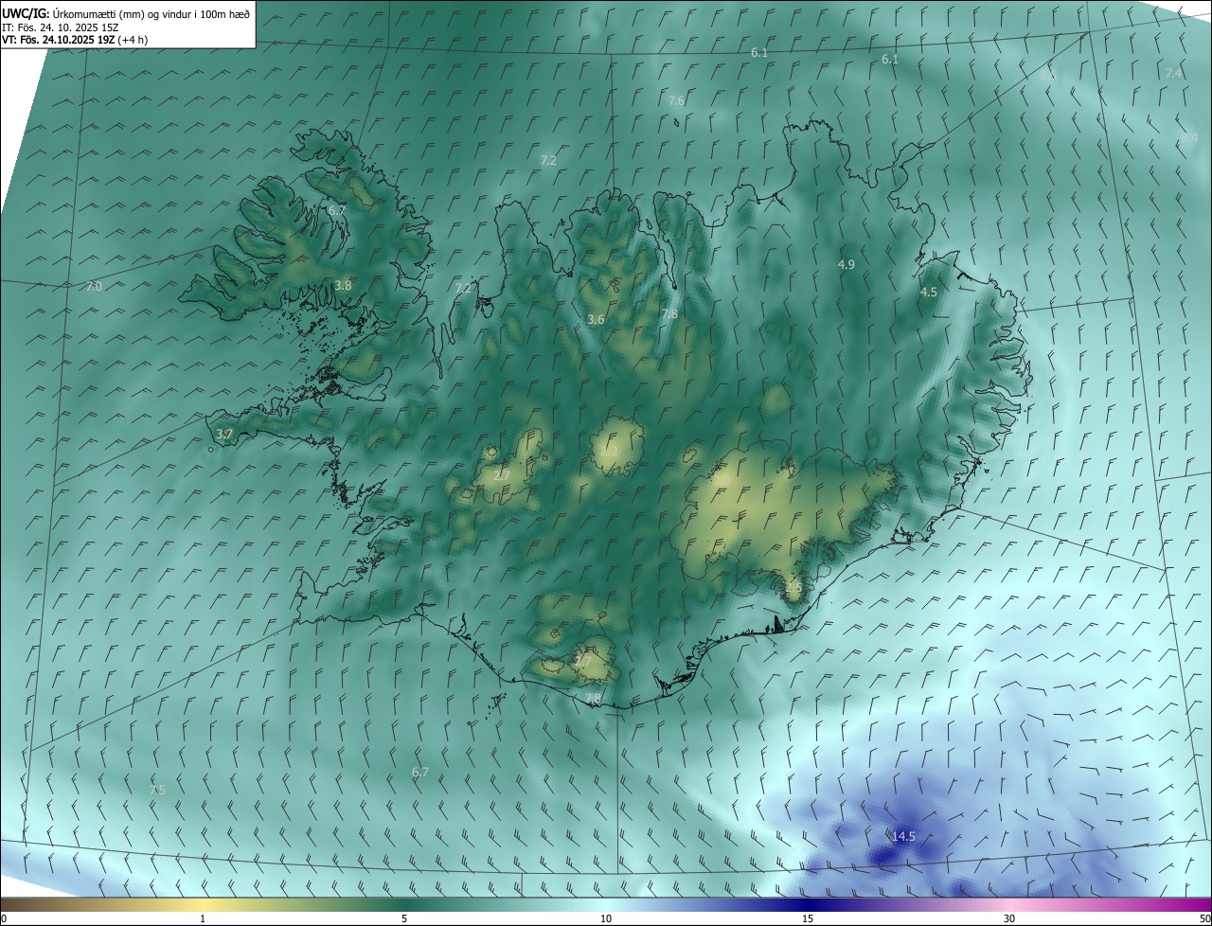Click the 2.0 value on the large glacier
This screenshot has width=1212, height=926.
point(722,480)
